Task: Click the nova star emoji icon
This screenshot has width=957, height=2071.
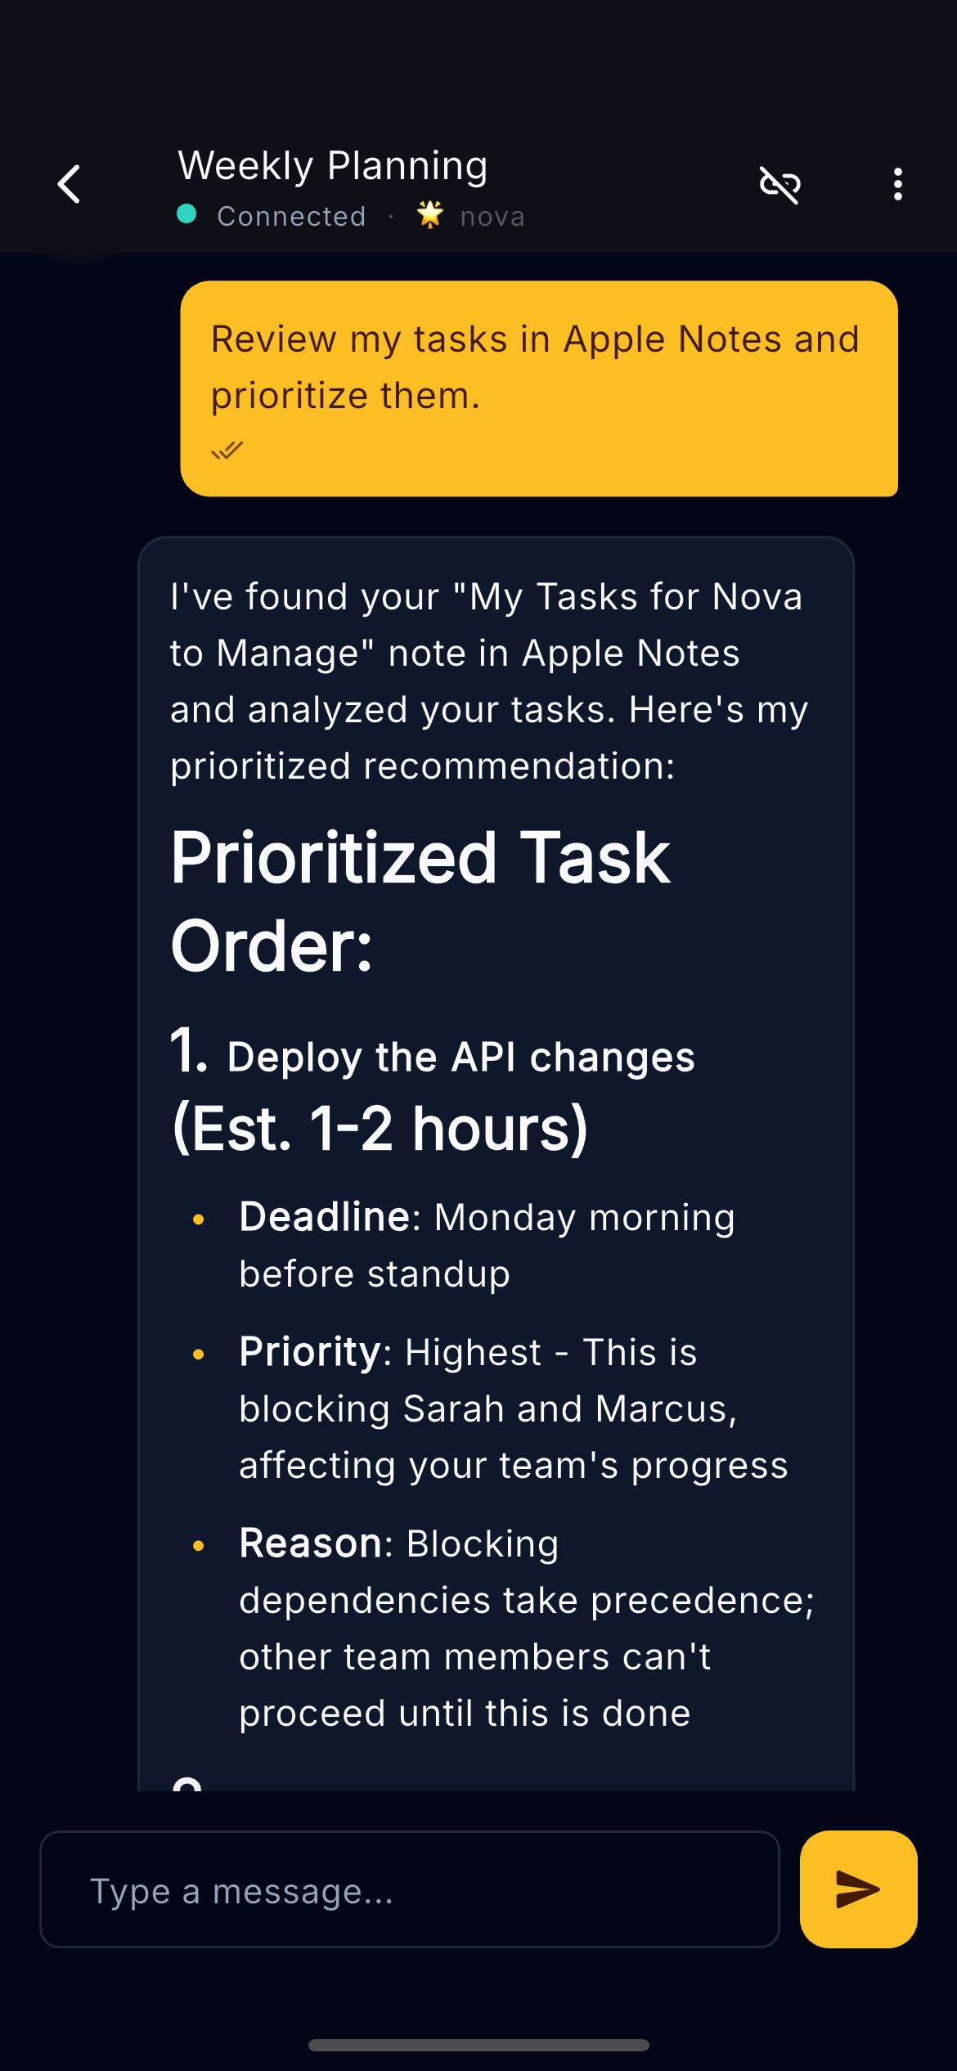Action: point(429,215)
